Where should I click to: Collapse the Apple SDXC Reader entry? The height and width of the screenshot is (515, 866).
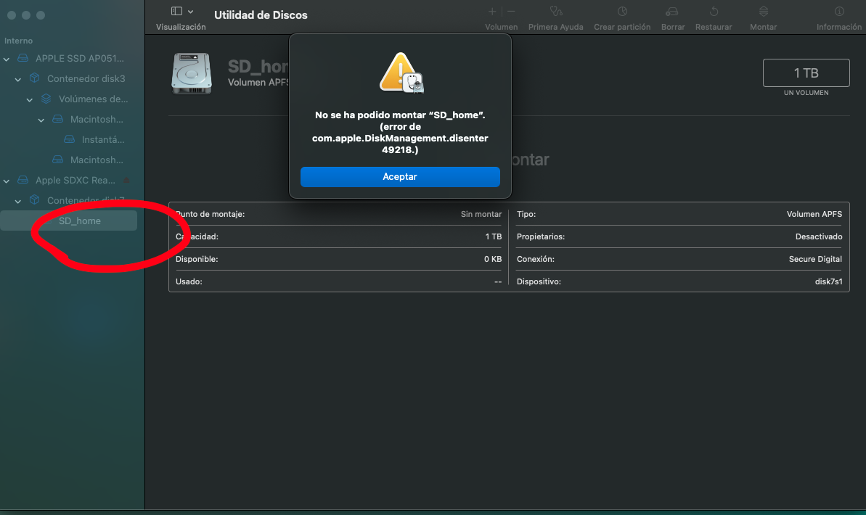tap(7, 180)
